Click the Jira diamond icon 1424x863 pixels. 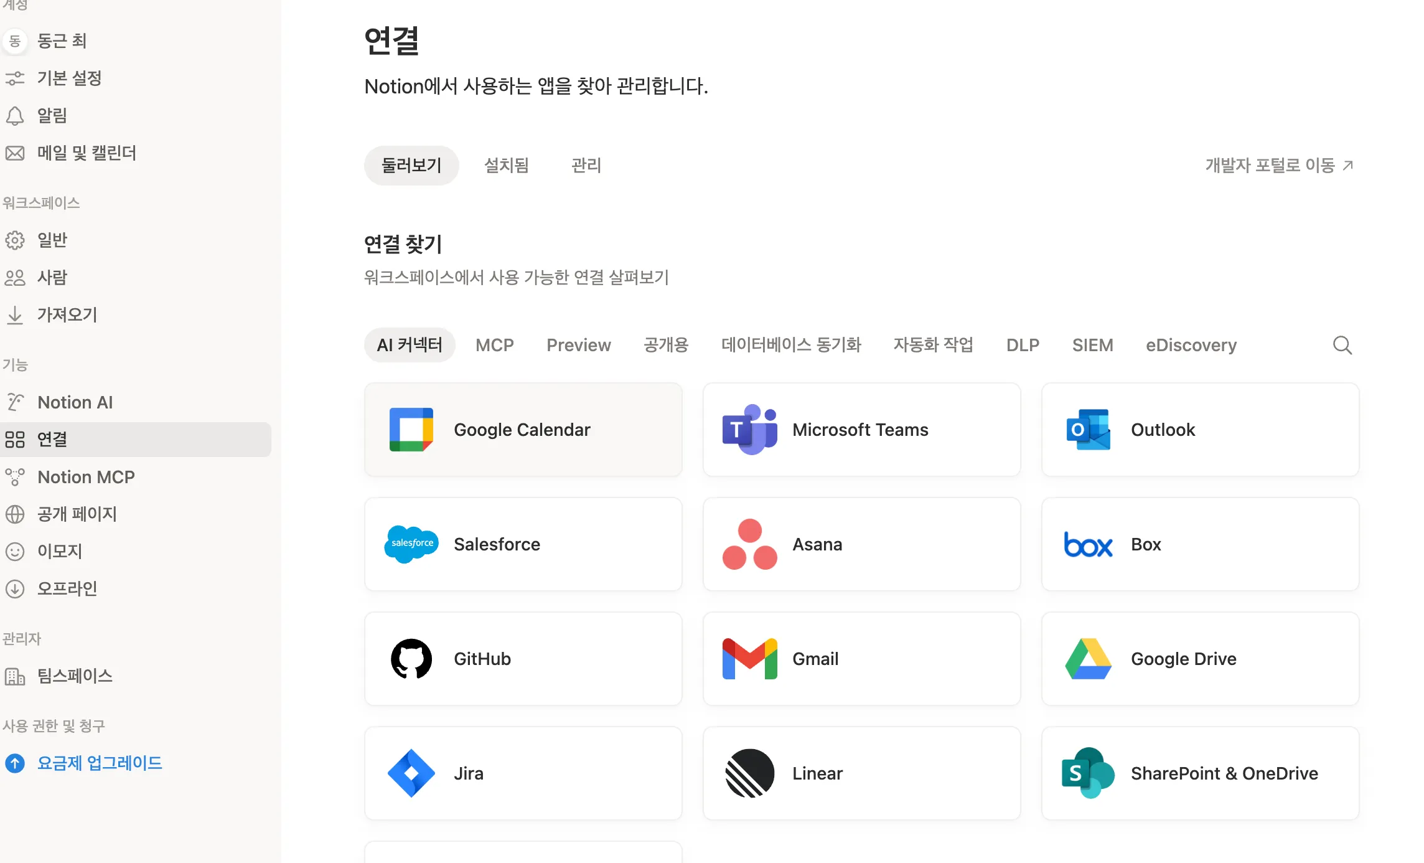pyautogui.click(x=411, y=773)
